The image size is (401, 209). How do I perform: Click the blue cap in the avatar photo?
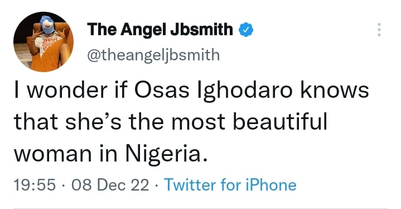(x=48, y=25)
